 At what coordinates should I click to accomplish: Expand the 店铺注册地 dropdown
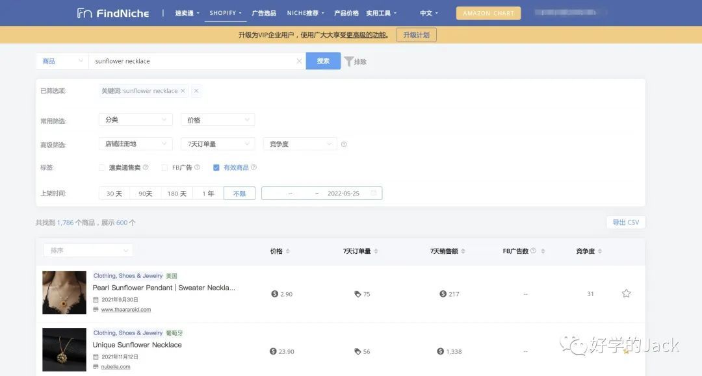(x=135, y=144)
